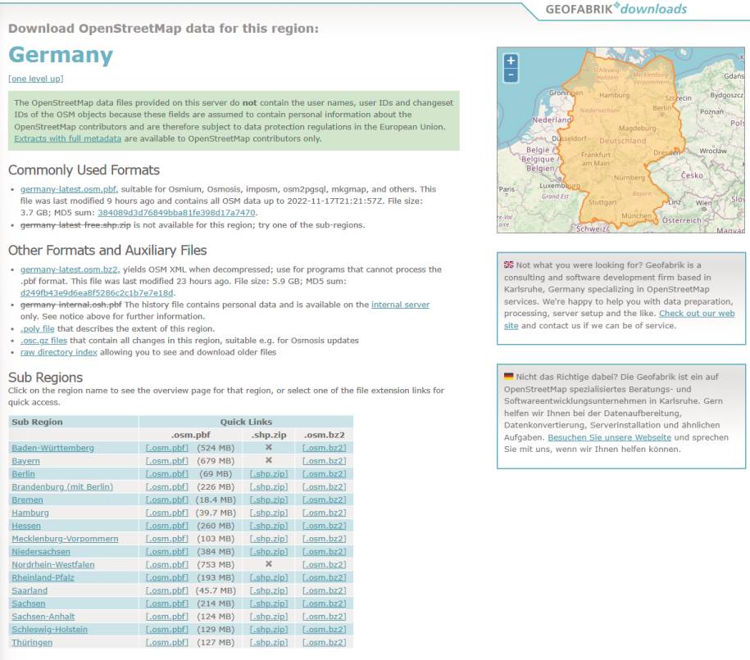Image resolution: width=750 pixels, height=660 pixels.
Task: Download the Saarland .osm.bz2 file
Action: click(325, 590)
